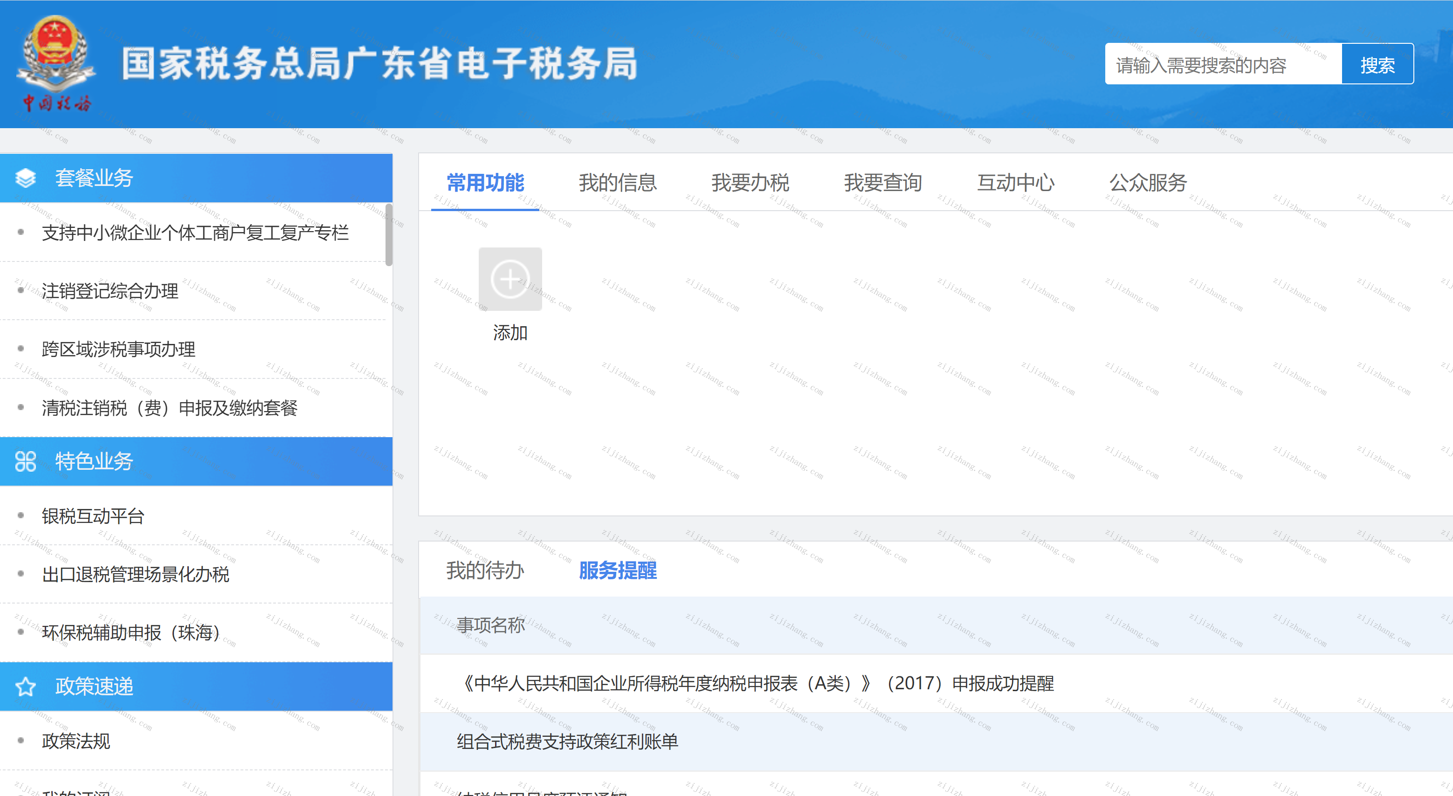Open 环保税辅助申报（珠海）
Image resolution: width=1453 pixels, height=796 pixels.
coord(131,633)
